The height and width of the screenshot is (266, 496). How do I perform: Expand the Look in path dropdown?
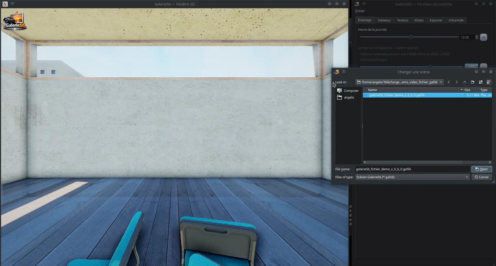click(x=441, y=82)
